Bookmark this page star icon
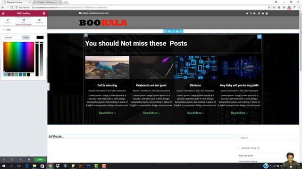 pos(269,8)
